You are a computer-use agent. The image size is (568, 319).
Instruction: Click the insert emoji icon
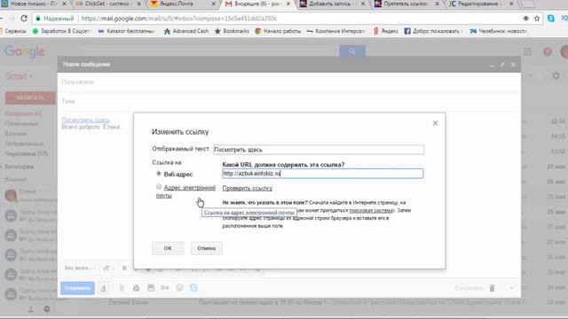pos(179,288)
